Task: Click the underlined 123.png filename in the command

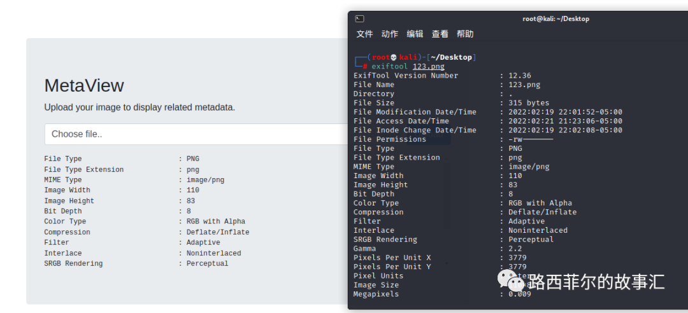Action: (x=429, y=66)
